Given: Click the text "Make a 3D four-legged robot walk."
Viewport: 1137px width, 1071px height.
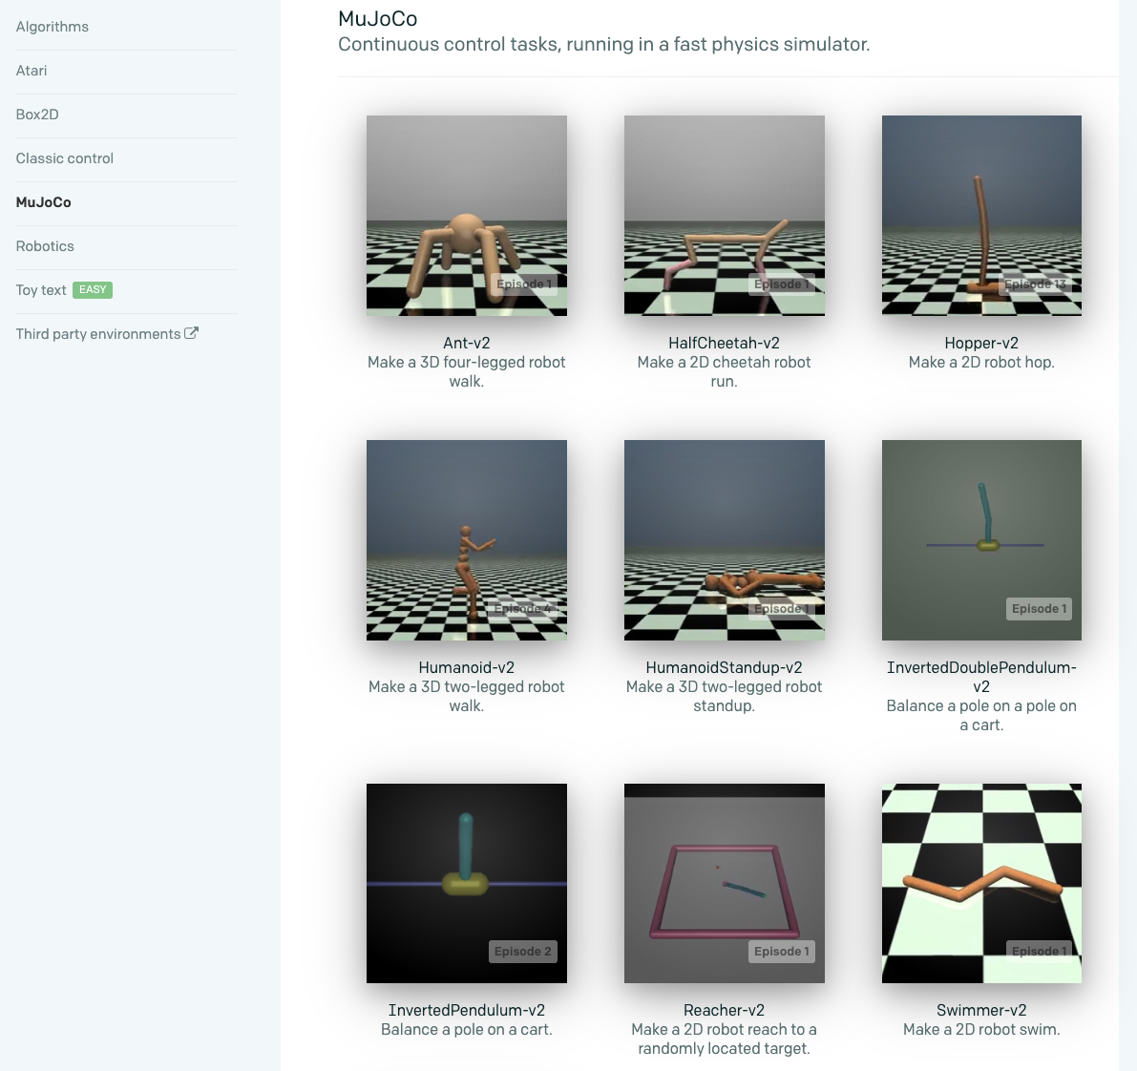Looking at the screenshot, I should 466,372.
